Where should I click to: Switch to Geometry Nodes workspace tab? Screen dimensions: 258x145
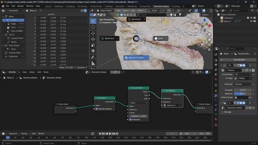pos(161,6)
